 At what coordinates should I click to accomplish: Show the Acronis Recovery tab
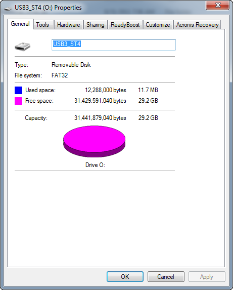click(197, 25)
